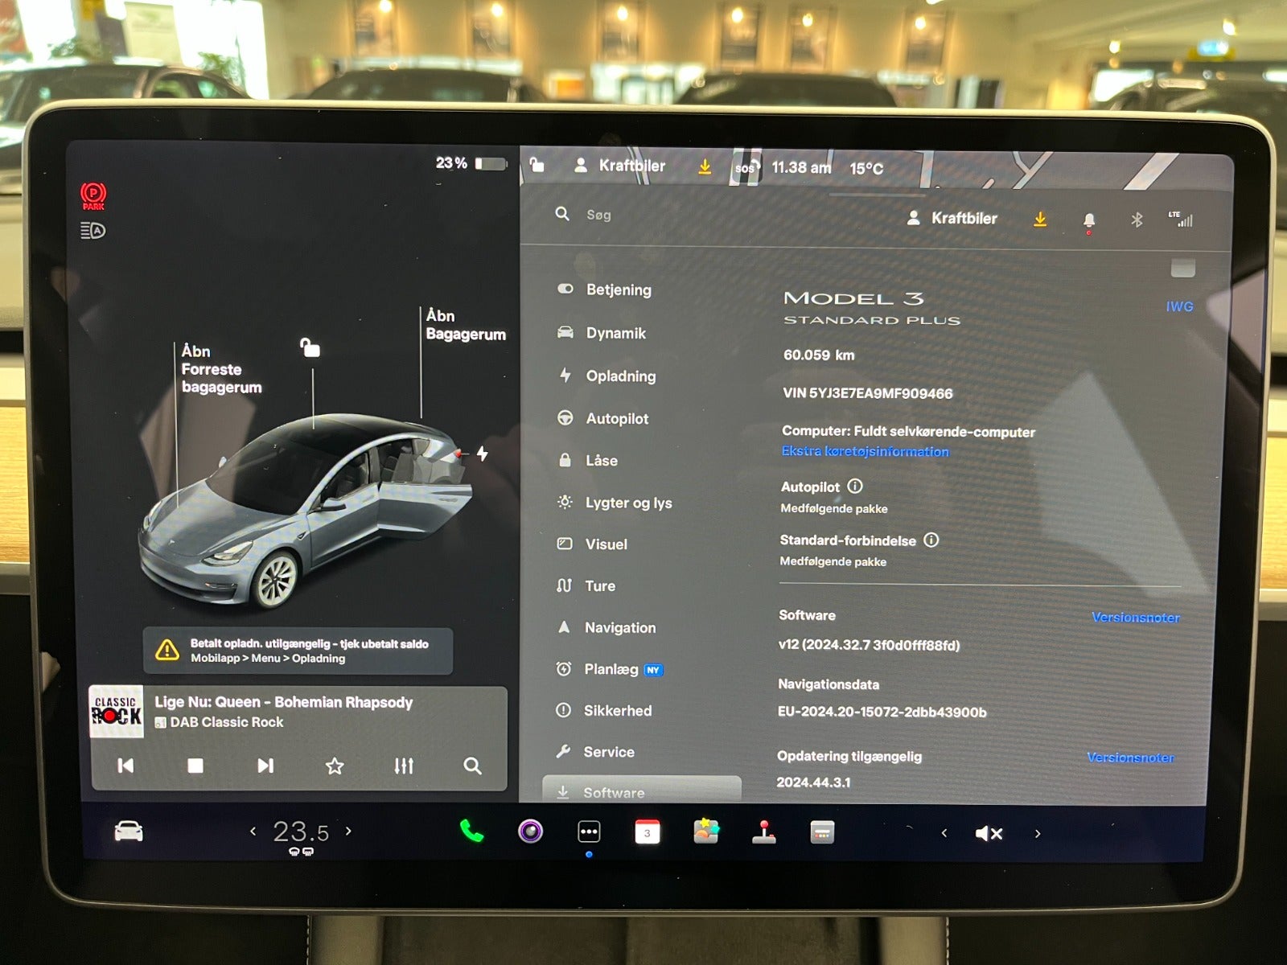Open the Betjening settings menu

click(x=605, y=289)
